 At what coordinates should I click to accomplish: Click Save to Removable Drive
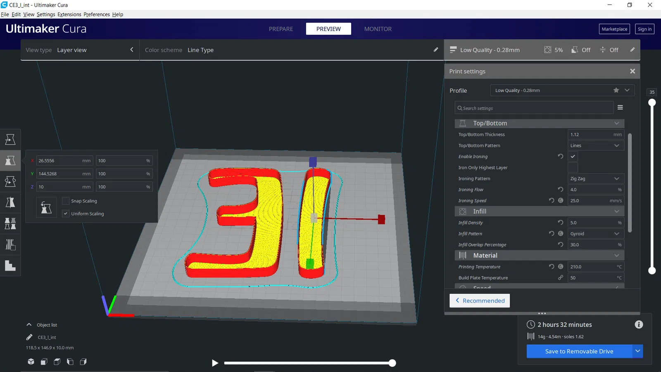point(579,351)
